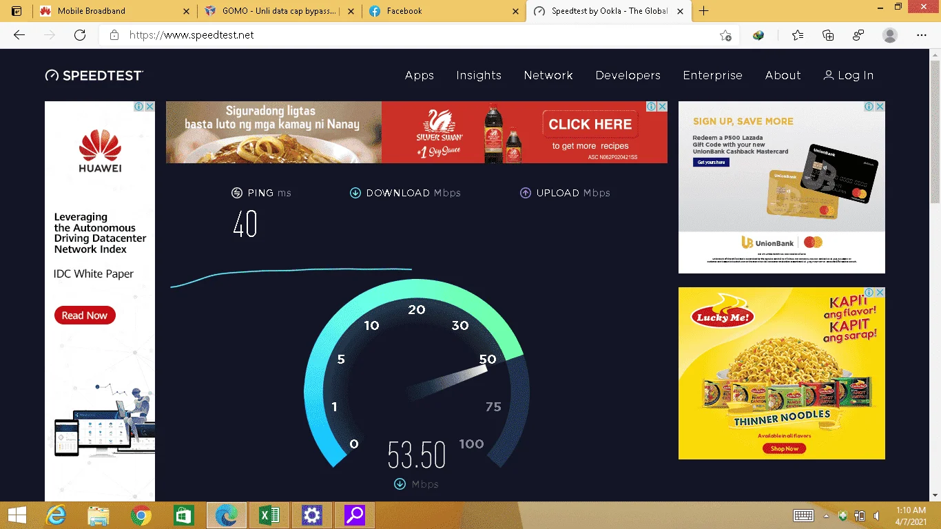Open ad info for the Silver Swan banner
The height and width of the screenshot is (529, 941).
pyautogui.click(x=651, y=107)
